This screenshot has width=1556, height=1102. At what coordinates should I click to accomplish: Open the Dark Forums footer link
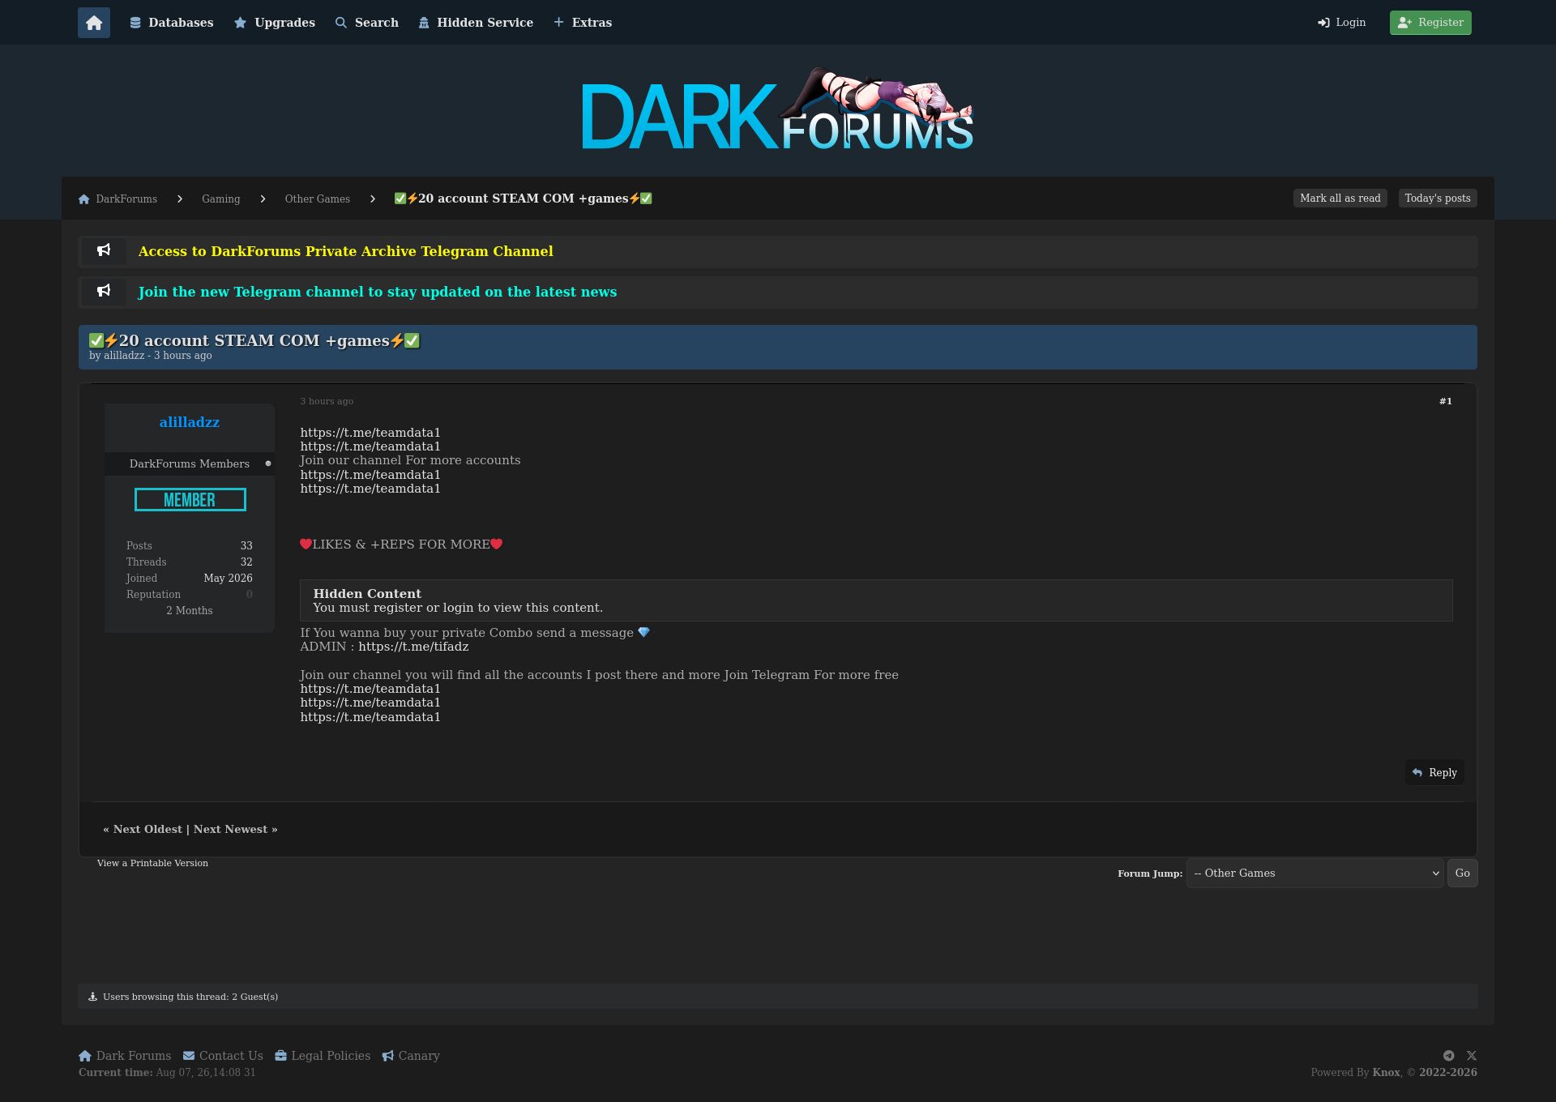pyautogui.click(x=125, y=1056)
